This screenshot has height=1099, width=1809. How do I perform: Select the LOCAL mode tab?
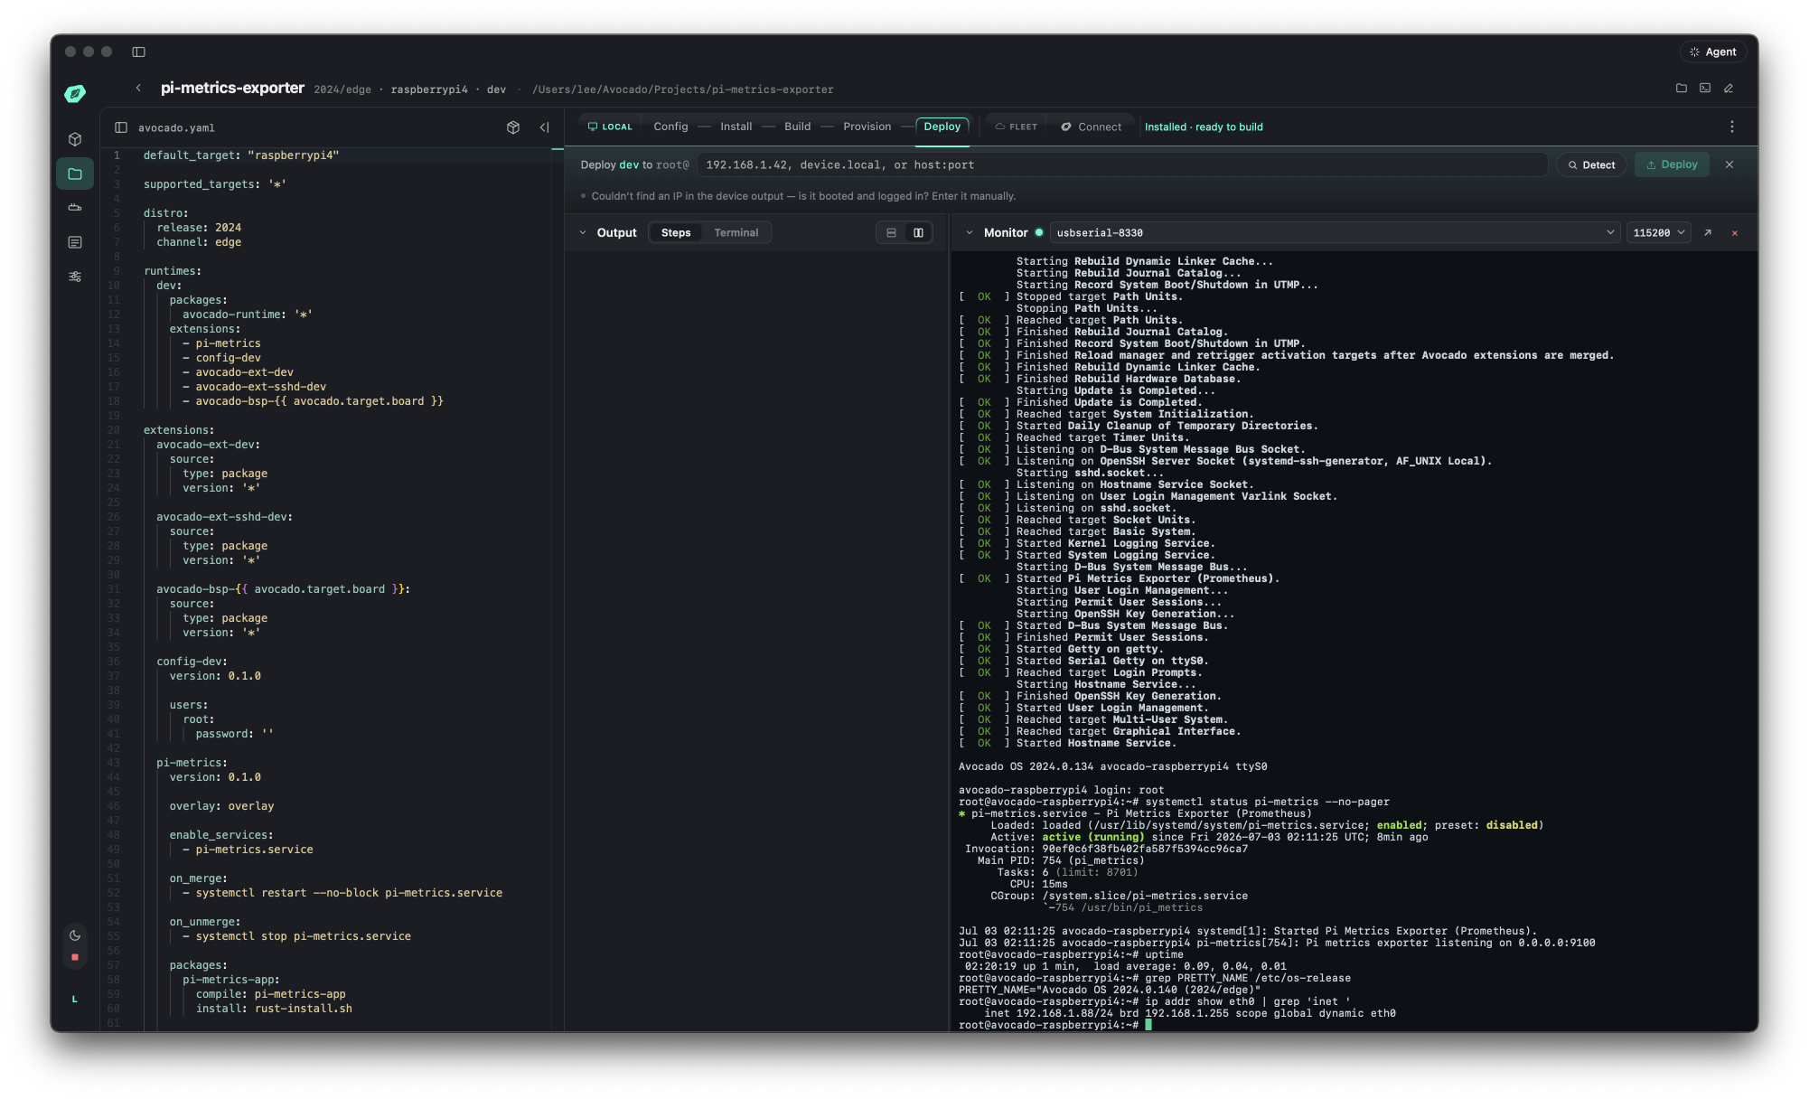pyautogui.click(x=610, y=127)
